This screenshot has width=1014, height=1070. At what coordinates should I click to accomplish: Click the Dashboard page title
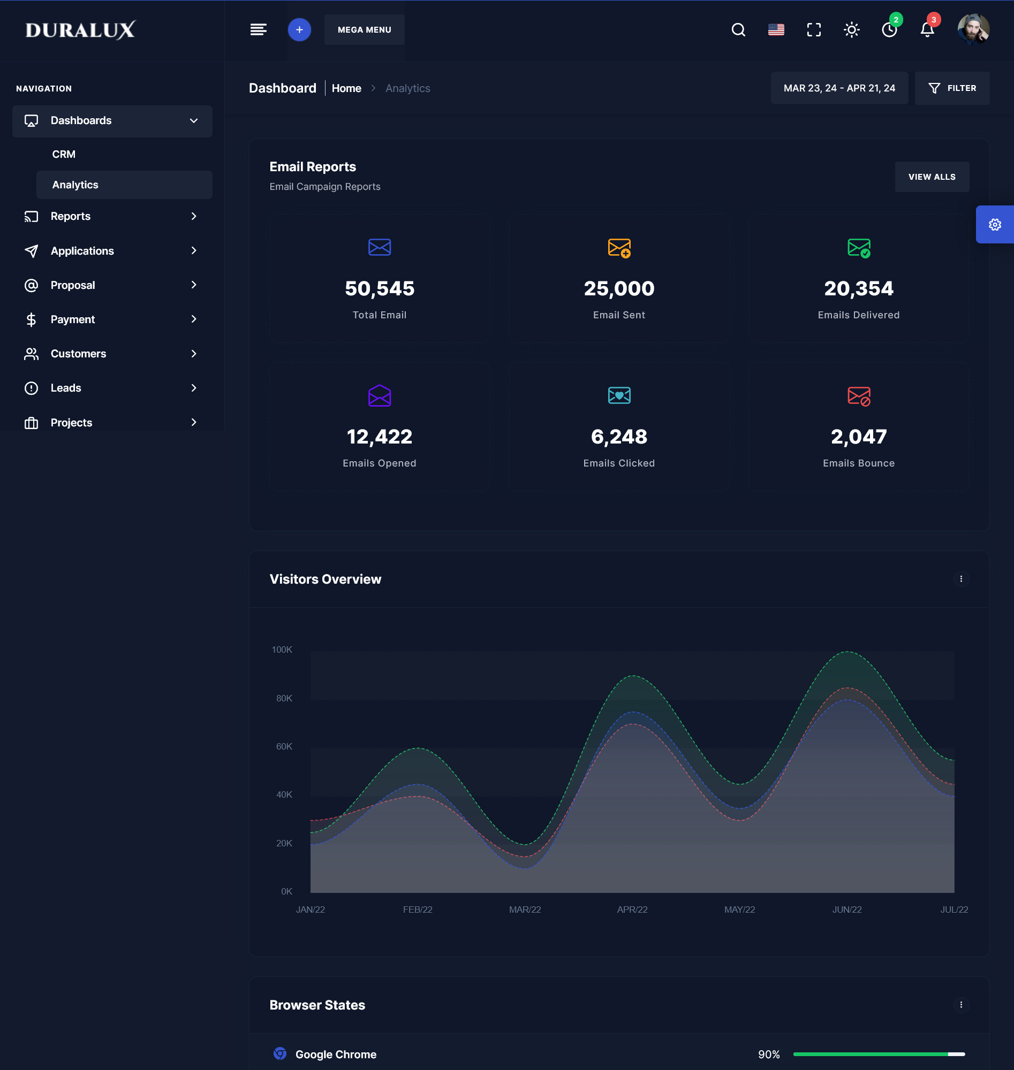(x=283, y=88)
